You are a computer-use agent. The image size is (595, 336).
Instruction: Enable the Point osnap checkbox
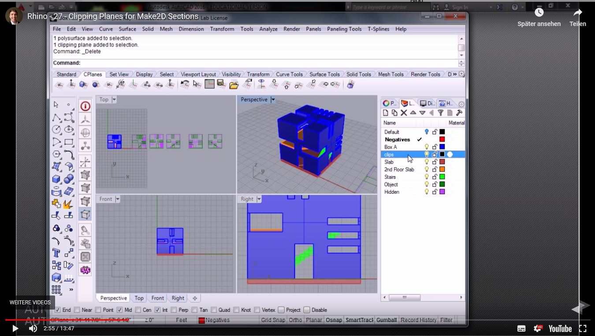point(98,310)
